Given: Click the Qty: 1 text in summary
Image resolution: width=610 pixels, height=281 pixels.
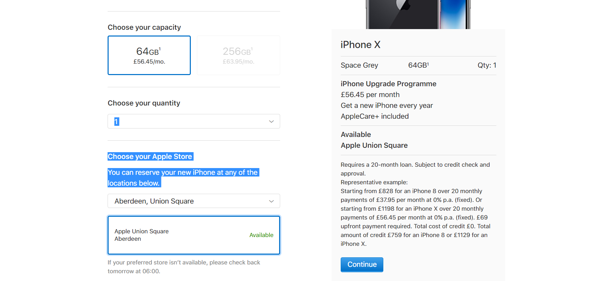Looking at the screenshot, I should coord(487,65).
